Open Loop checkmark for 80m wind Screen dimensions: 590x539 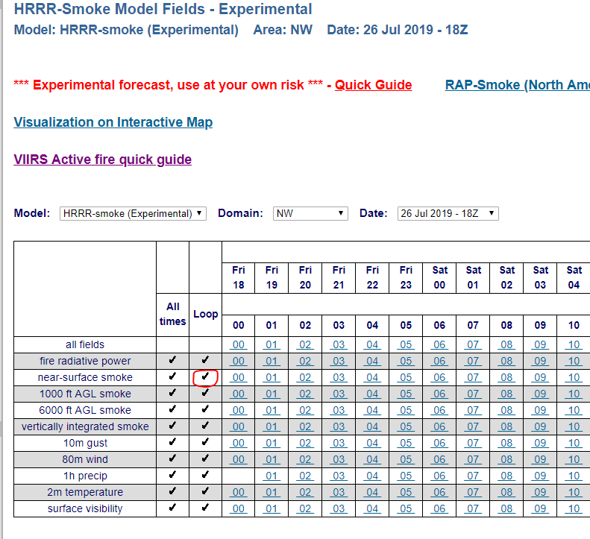(205, 459)
